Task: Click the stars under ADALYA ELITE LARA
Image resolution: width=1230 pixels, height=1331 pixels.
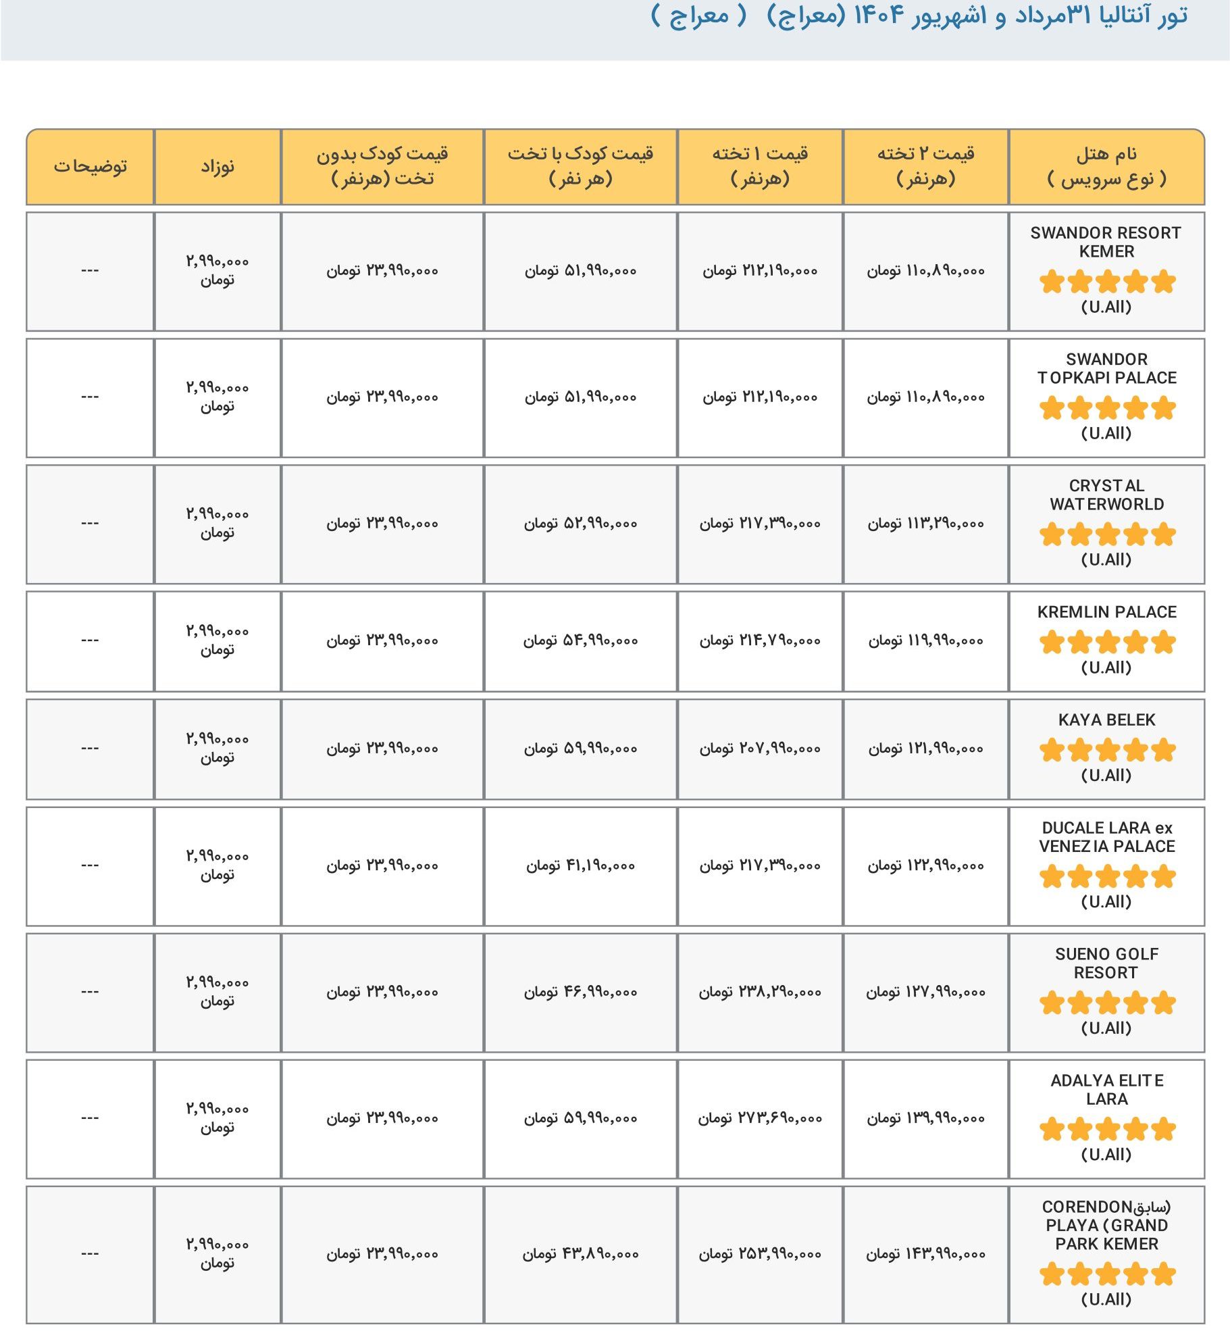Action: tap(1107, 1129)
